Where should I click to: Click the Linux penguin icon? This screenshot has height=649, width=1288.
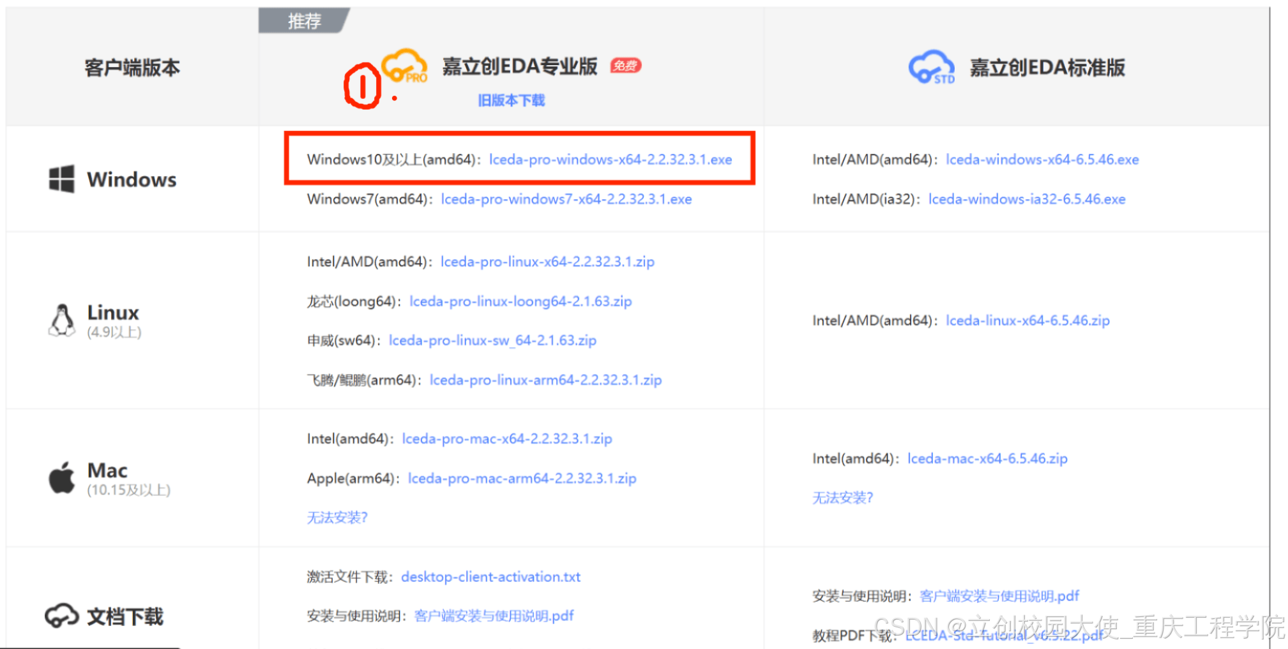tap(62, 320)
